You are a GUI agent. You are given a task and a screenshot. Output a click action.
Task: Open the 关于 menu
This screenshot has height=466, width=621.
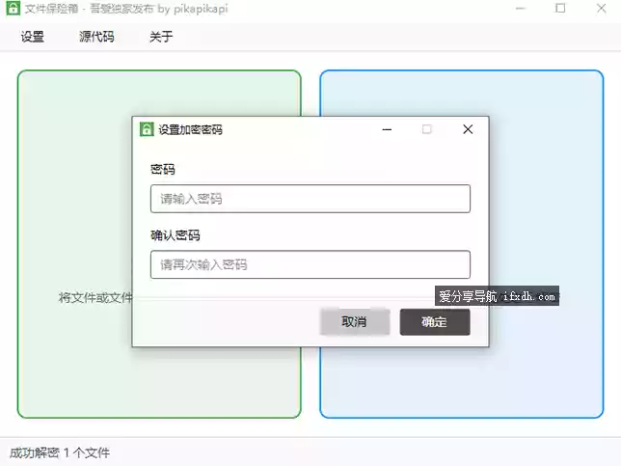(161, 37)
